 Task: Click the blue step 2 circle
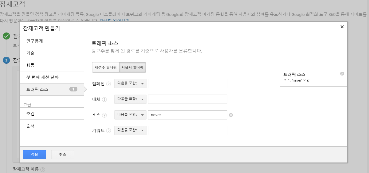pos(6,60)
